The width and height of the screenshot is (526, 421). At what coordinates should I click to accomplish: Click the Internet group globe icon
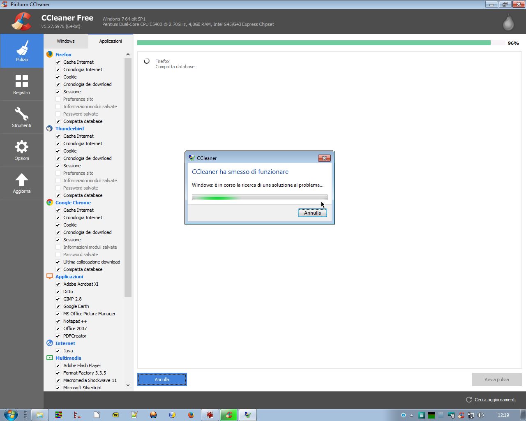[x=50, y=343]
